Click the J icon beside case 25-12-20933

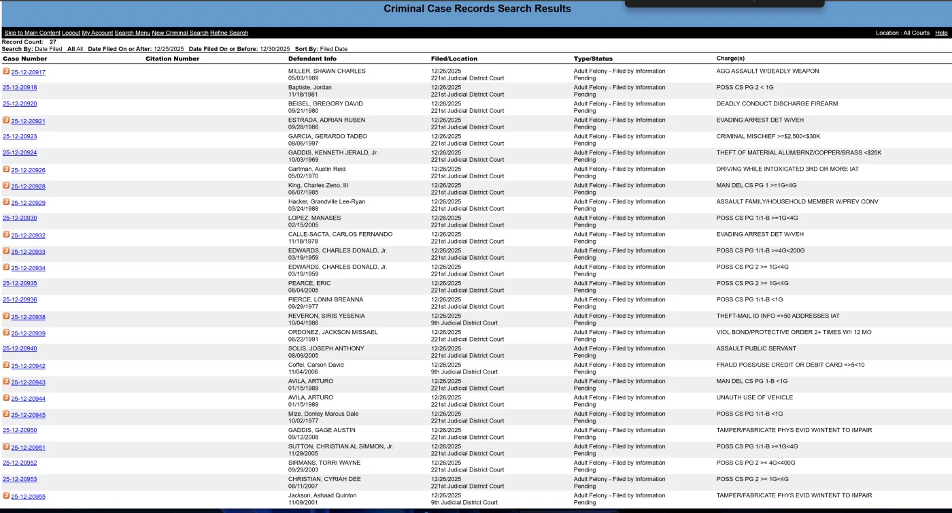pos(6,251)
